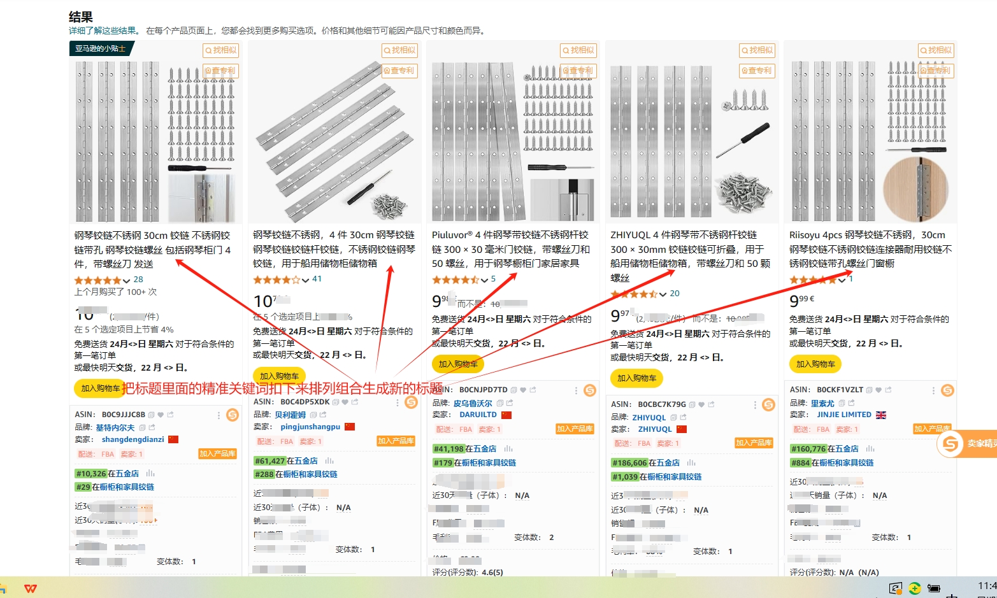This screenshot has height=598, width=997.
Task: Open 橱柜和家具铰链 category next to #29
Action: click(x=127, y=487)
